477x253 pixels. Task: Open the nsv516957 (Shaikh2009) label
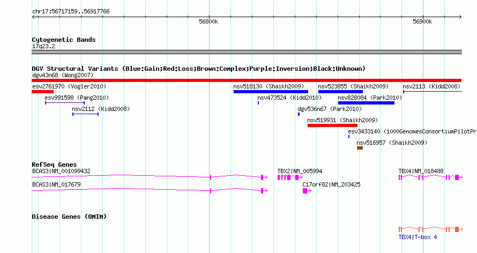click(x=392, y=143)
